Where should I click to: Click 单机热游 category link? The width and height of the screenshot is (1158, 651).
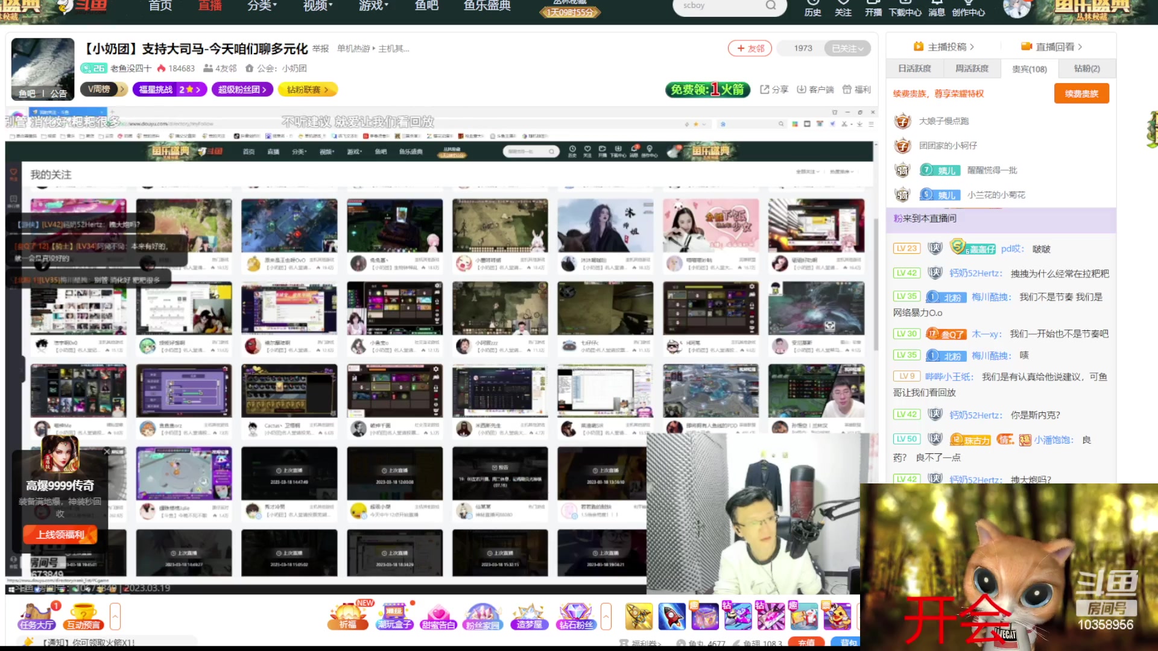[353, 49]
